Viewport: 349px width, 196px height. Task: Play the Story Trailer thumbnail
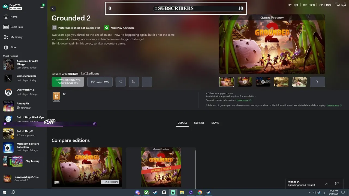pos(263,82)
